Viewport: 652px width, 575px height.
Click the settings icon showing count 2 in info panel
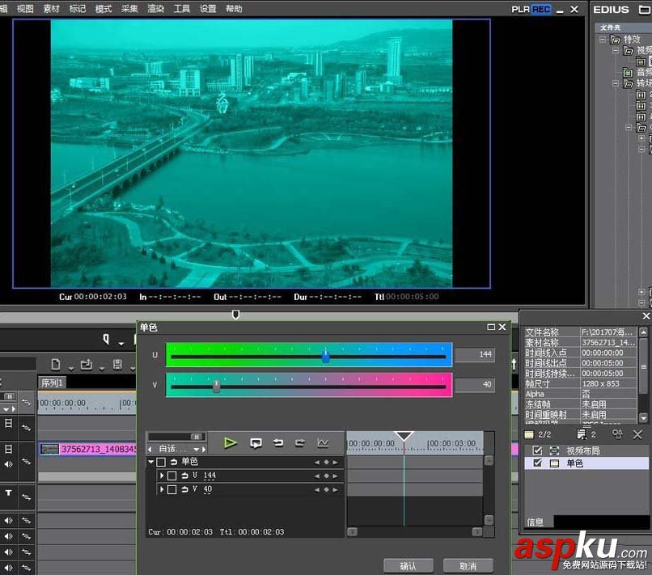tap(582, 435)
